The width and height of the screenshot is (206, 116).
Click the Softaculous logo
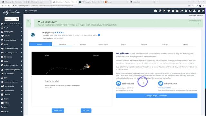[12, 13]
